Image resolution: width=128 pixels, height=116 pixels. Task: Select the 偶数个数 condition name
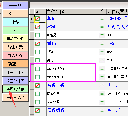(53, 94)
